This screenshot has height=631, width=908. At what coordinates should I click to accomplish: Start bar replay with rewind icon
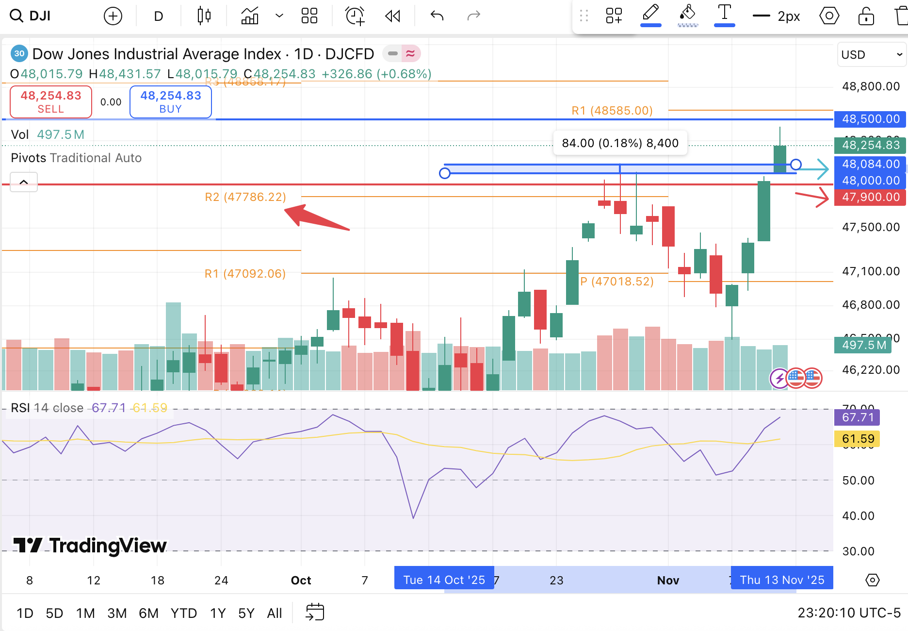pos(392,17)
